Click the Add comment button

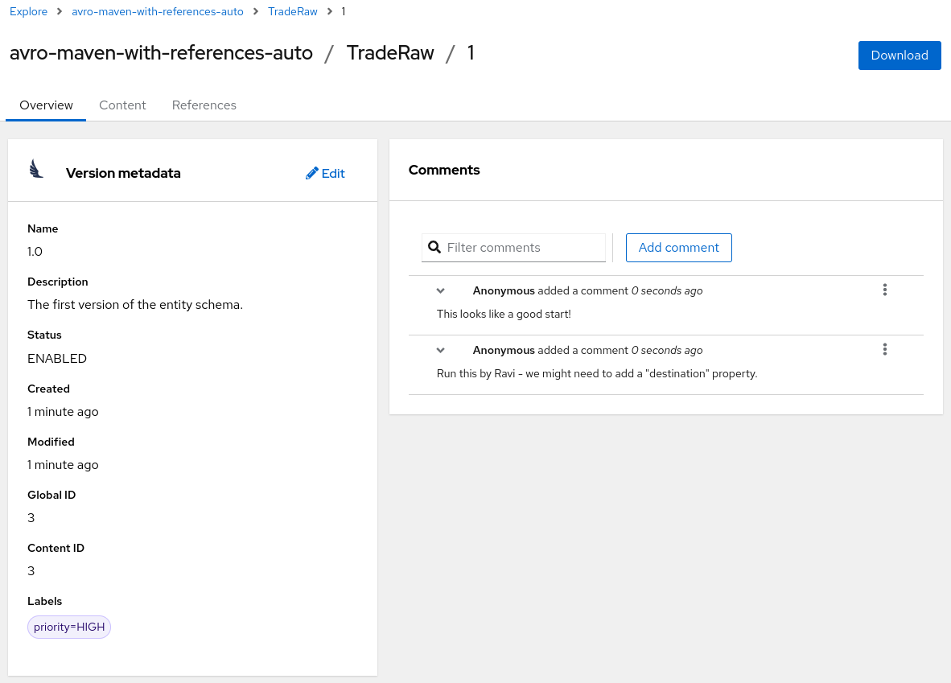point(678,247)
